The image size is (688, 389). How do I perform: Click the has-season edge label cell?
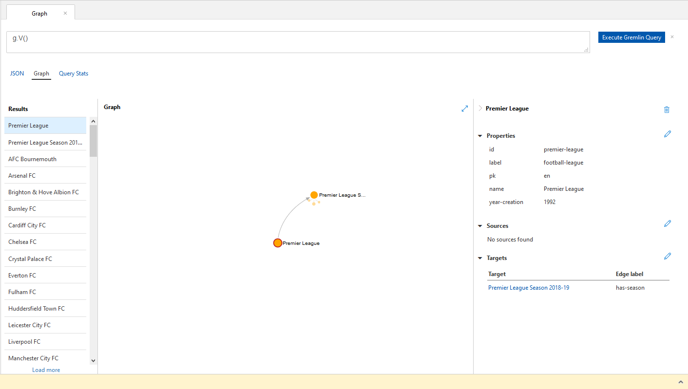[630, 288]
